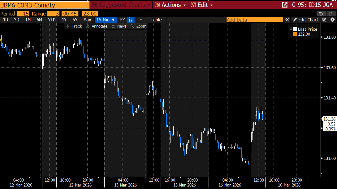This screenshot has width=337, height=189.
Task: Click the Last Price legend label
Action: pyautogui.click(x=307, y=29)
